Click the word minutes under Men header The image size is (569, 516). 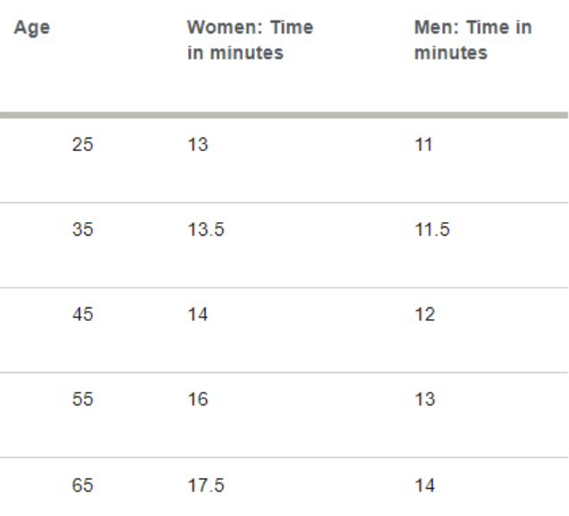click(451, 53)
